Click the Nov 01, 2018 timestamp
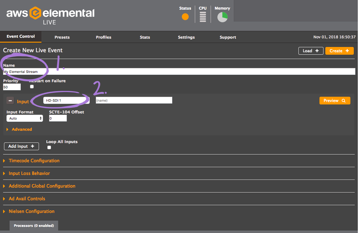Image resolution: width=364 pixels, height=233 pixels. (334, 37)
